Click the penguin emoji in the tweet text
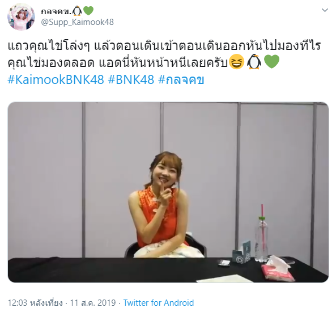 [x=254, y=62]
